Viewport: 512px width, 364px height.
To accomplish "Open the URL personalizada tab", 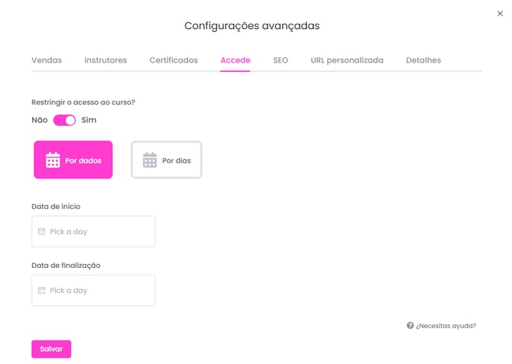I will tap(347, 60).
